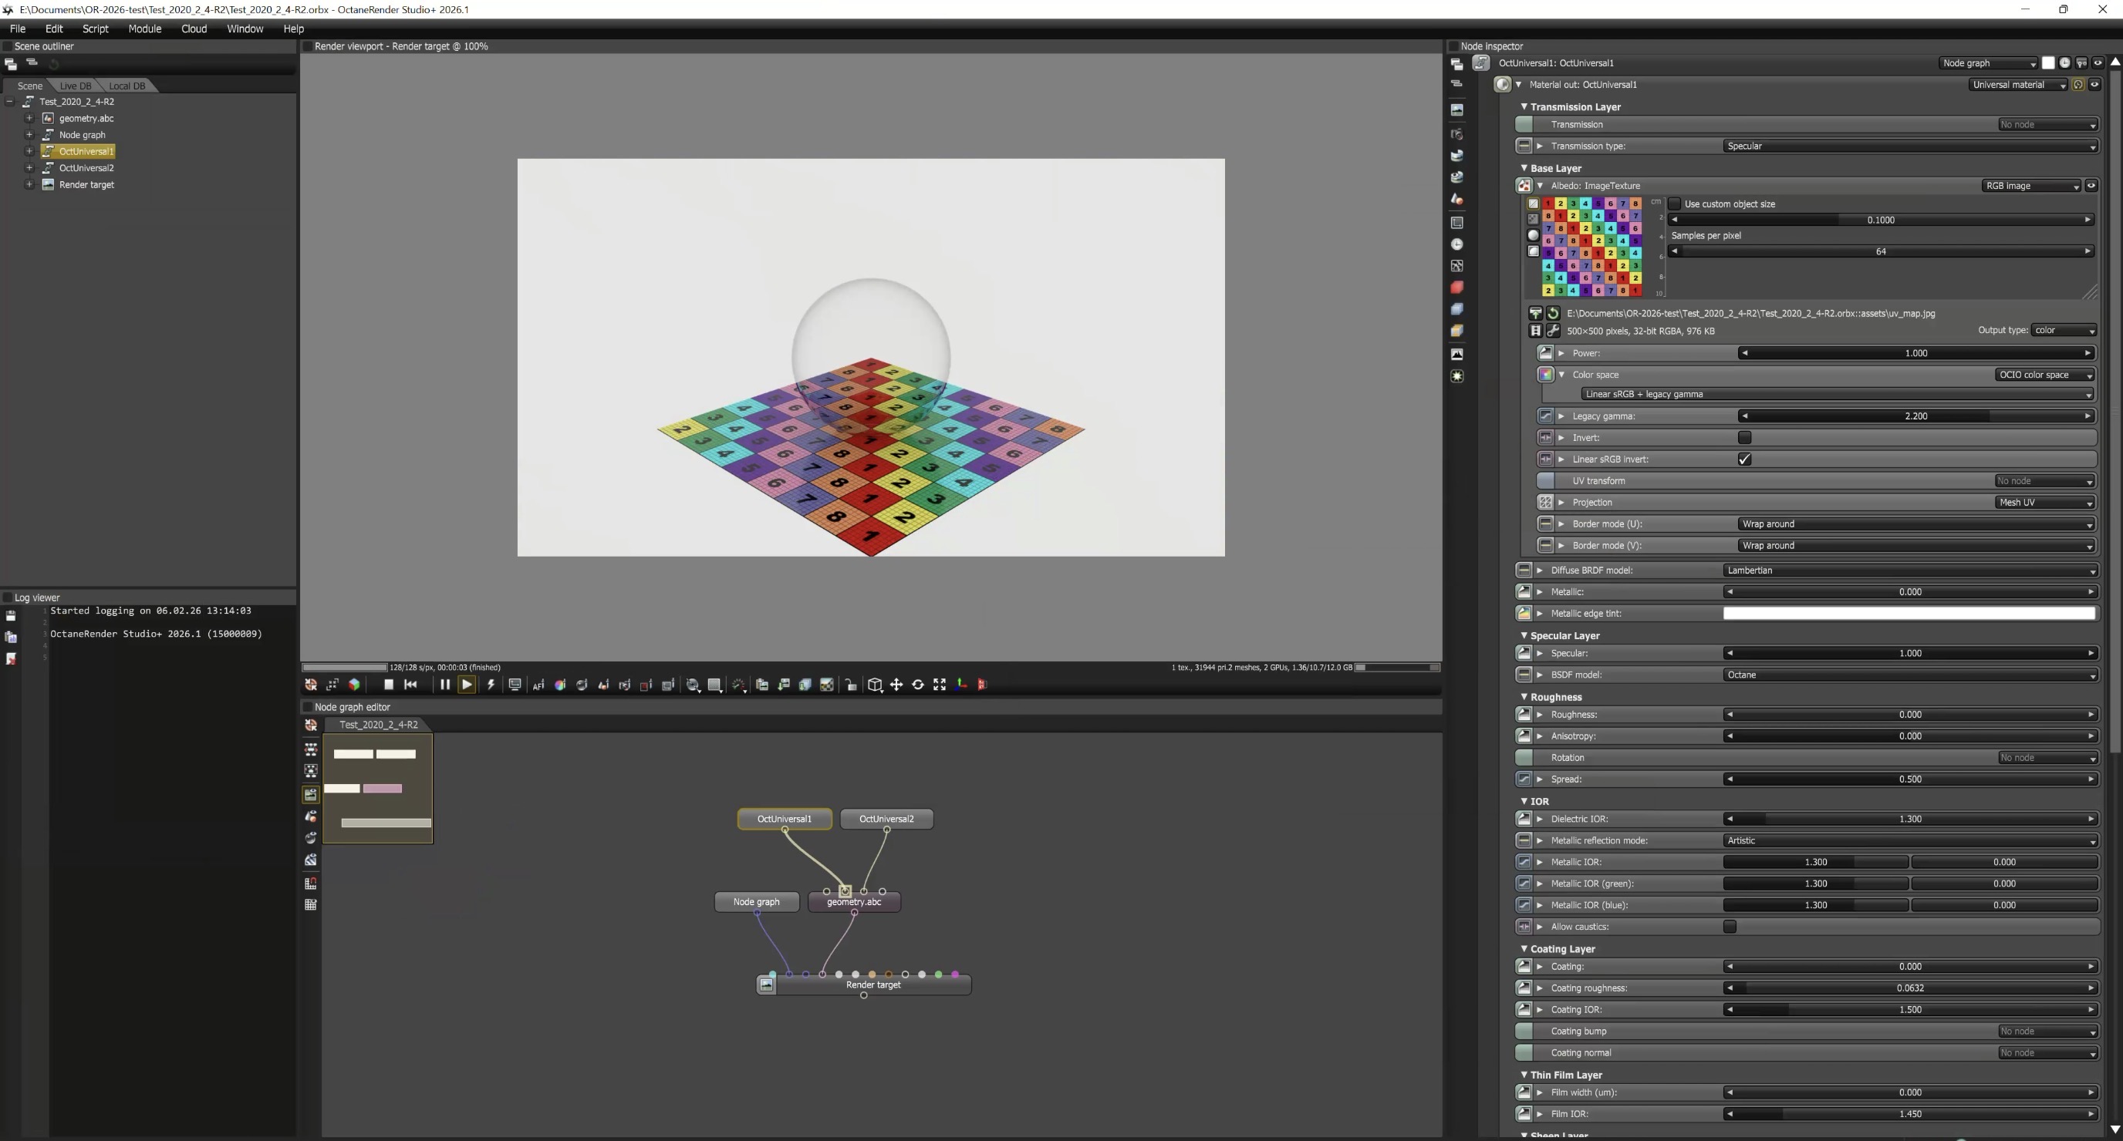Toggle the world axis gizmo icon
Screen dimensions: 2123x1141
pyautogui.click(x=961, y=685)
